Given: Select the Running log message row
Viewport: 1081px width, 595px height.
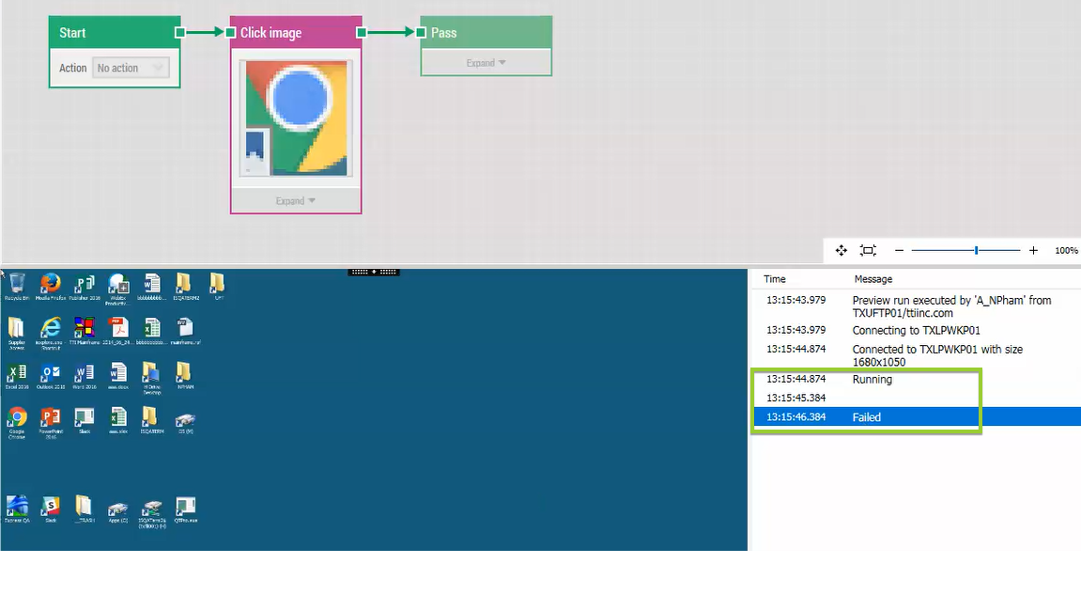Looking at the screenshot, I should (917, 379).
